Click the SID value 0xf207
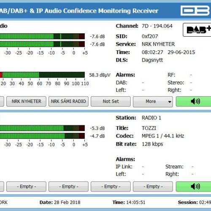211x211 pixels. (x=150, y=36)
